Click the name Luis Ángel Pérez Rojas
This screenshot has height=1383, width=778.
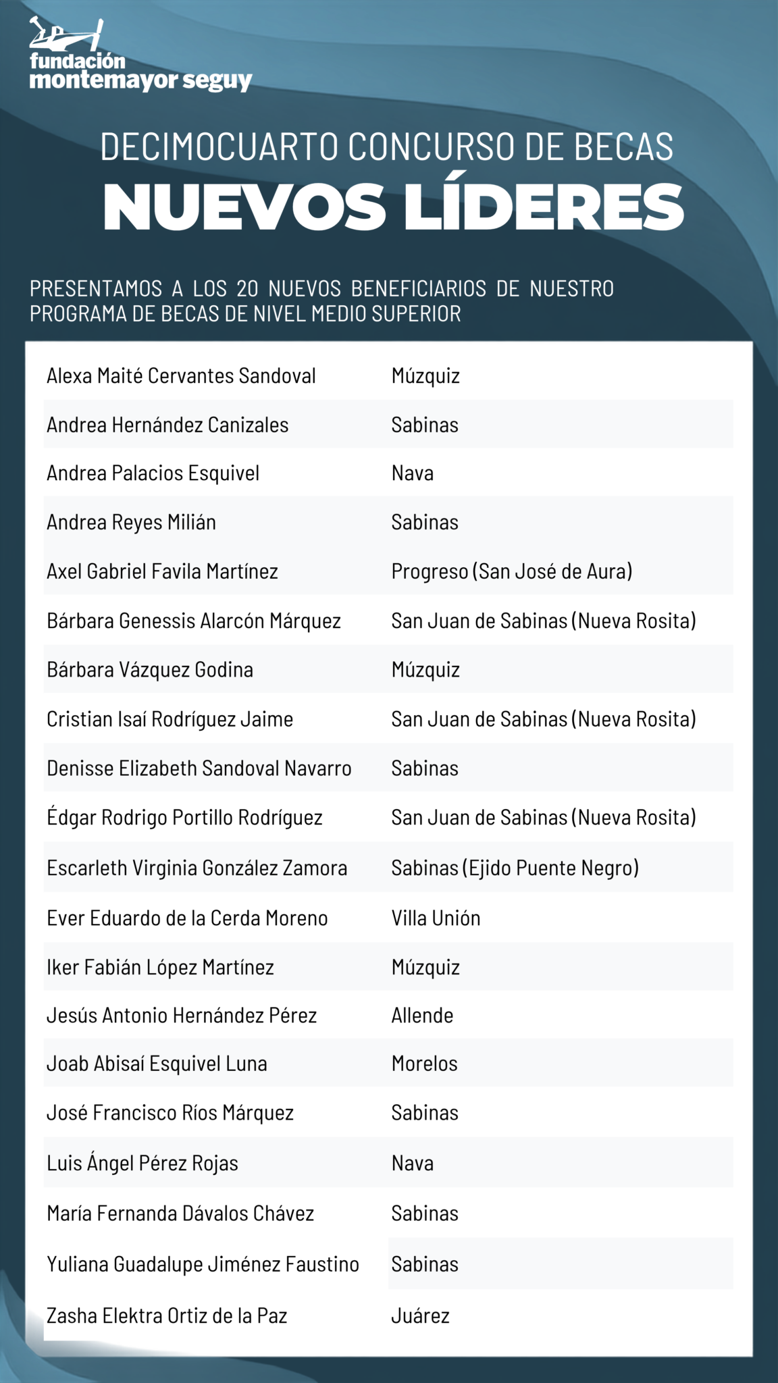(x=142, y=1163)
